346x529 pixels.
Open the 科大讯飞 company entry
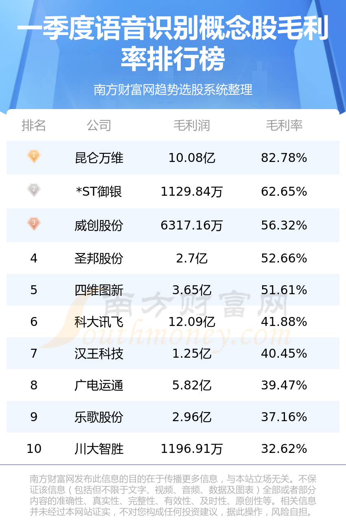click(99, 322)
